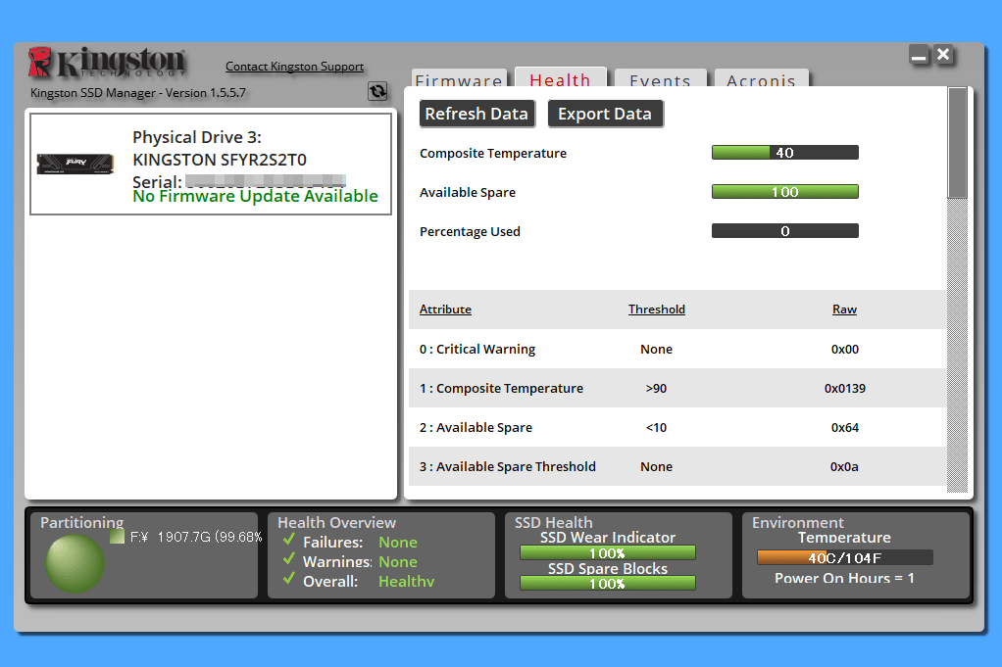Click the green partition pie sphere
This screenshot has height=667, width=1002.
coord(75,563)
